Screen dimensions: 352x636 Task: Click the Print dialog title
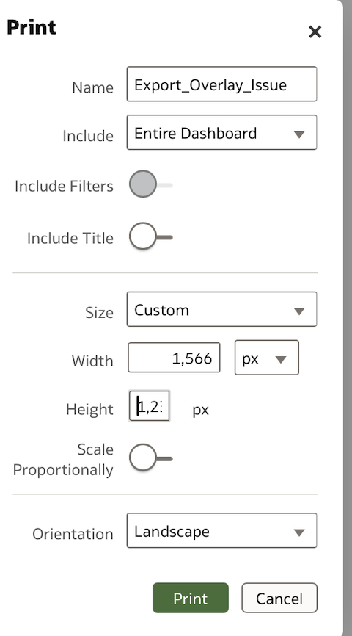pyautogui.click(x=32, y=28)
